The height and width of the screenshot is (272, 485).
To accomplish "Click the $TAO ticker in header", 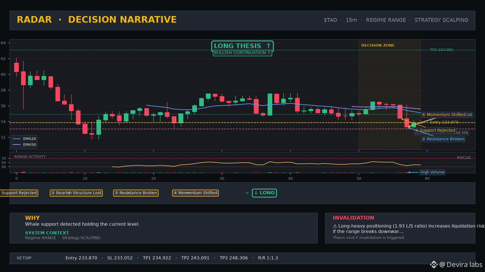I will pos(330,20).
